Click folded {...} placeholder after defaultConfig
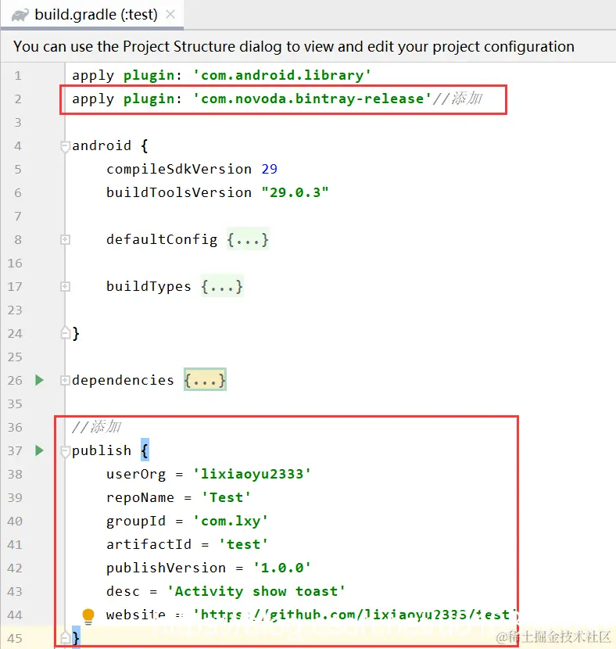616x649 pixels. pyautogui.click(x=248, y=239)
